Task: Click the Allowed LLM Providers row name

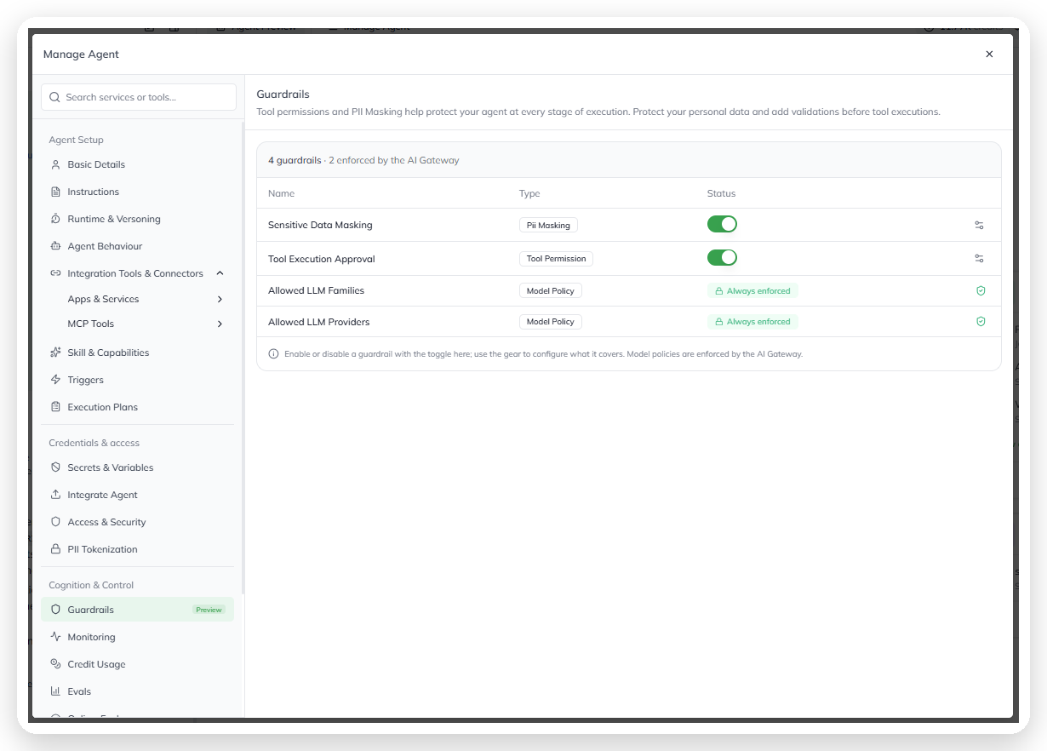Action: point(319,322)
